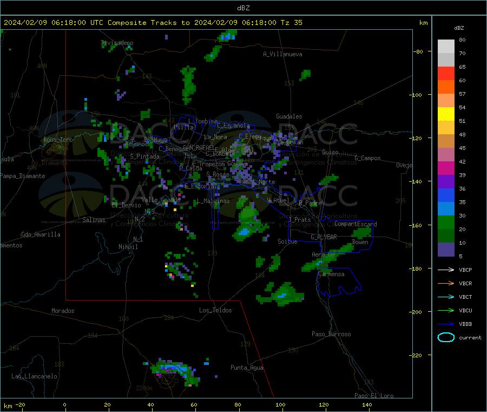Click the El_Desvio map label
Viewport: 487px width, 412px height.
pyautogui.click(x=126, y=205)
